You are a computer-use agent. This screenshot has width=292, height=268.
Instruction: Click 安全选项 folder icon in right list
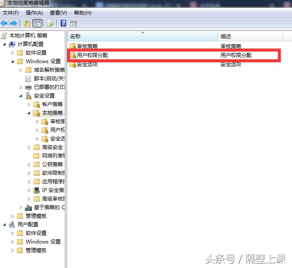coord(73,64)
